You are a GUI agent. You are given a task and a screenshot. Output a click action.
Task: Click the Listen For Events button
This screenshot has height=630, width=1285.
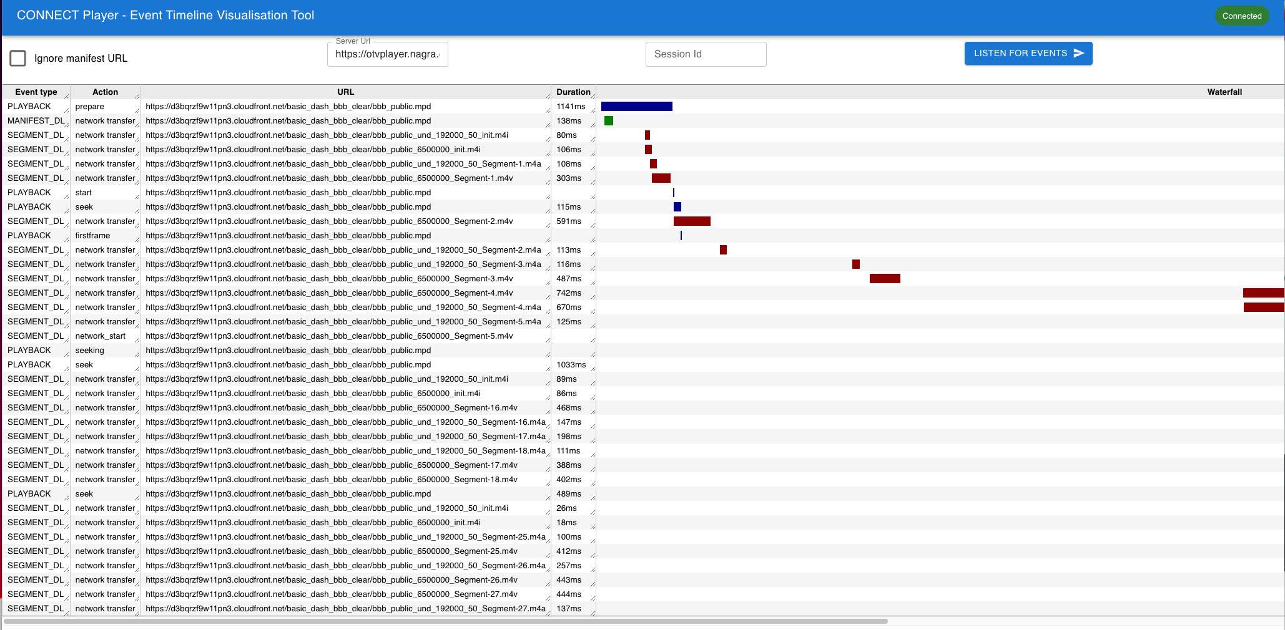coord(1028,54)
